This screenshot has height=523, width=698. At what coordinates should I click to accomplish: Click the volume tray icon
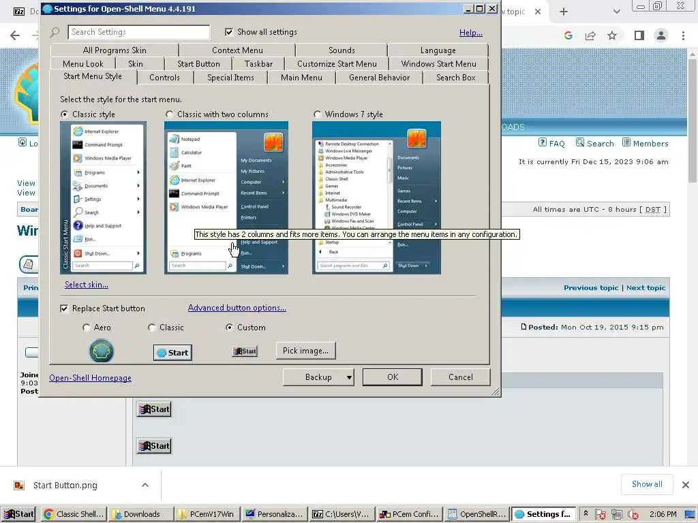633,515
